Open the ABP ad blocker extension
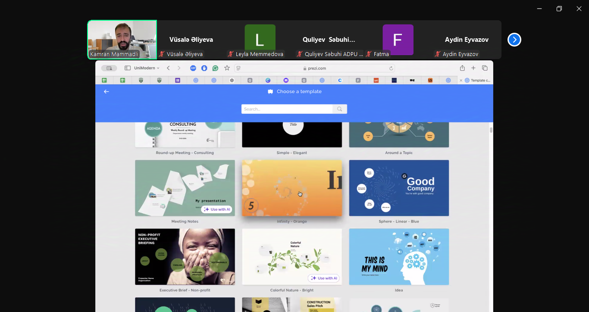The height and width of the screenshot is (312, 589). pyautogui.click(x=193, y=68)
